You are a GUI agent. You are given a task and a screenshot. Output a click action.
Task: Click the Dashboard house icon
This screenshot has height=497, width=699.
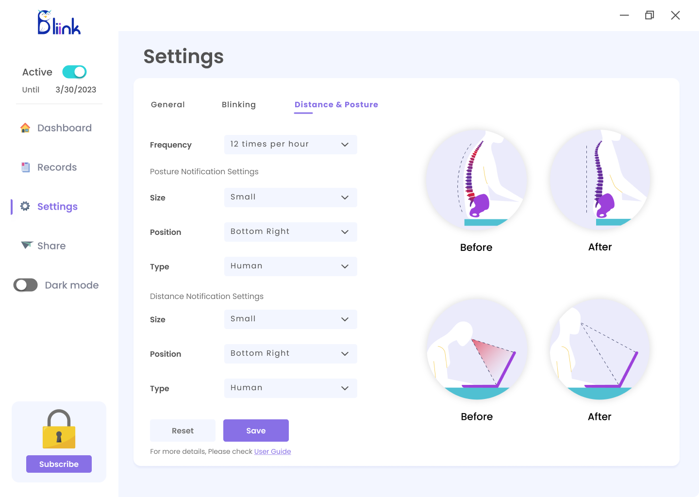pos(25,128)
